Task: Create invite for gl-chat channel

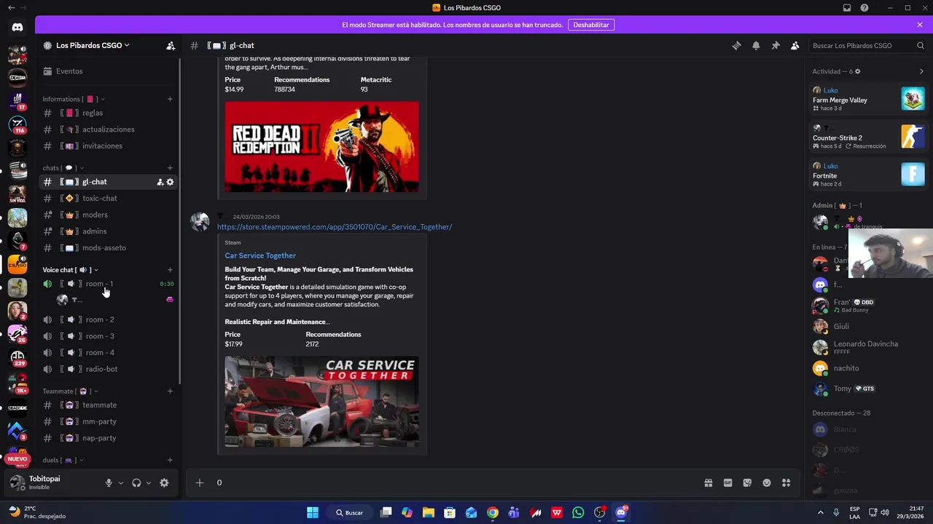Action: (x=160, y=182)
